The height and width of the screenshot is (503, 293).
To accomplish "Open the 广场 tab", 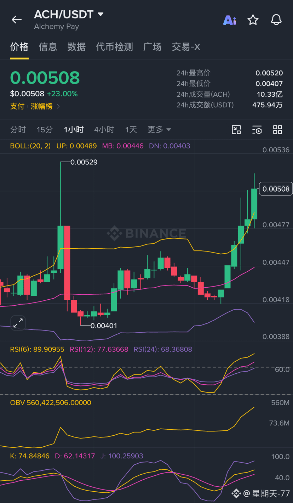I will (x=152, y=47).
